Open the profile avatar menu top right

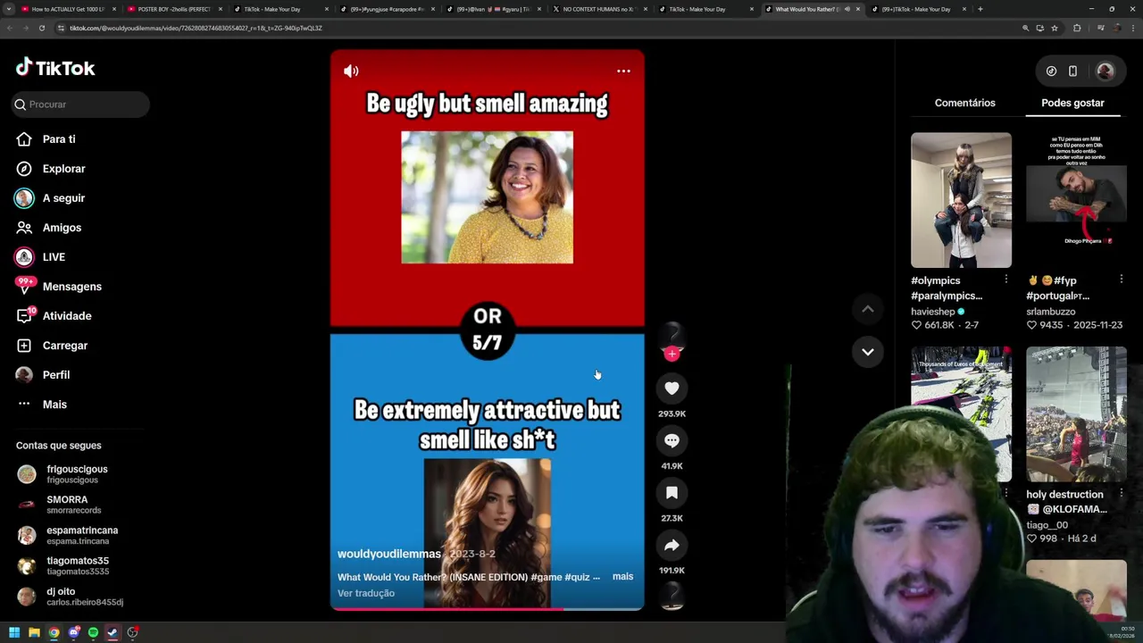pyautogui.click(x=1105, y=71)
